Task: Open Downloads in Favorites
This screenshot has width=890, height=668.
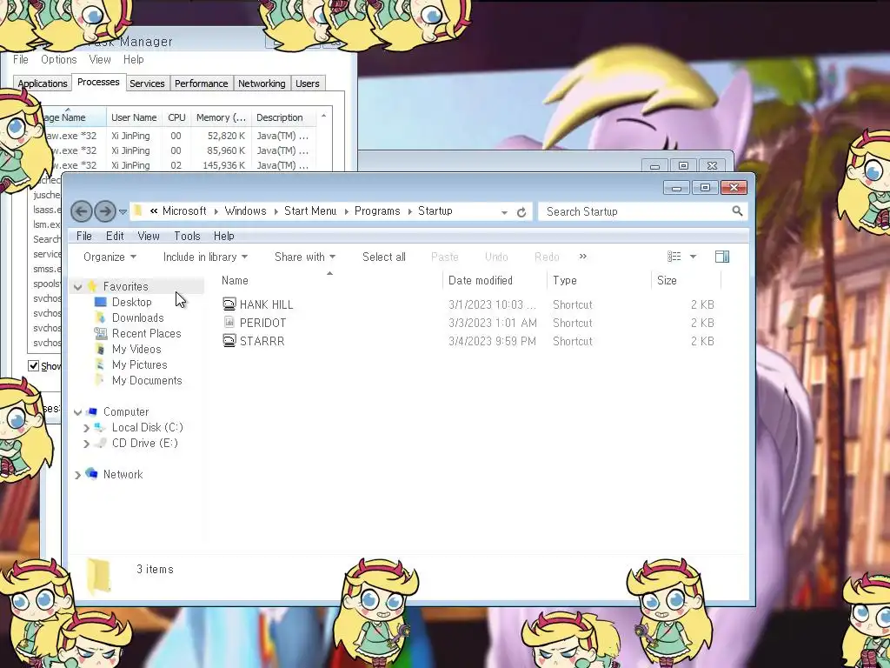Action: (x=137, y=317)
